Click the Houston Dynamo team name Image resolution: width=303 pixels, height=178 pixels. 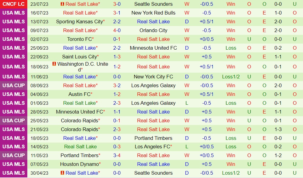(80, 164)
